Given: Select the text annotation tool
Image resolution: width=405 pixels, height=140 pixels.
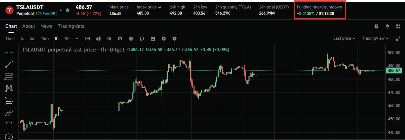Looking at the screenshot, I should (x=9, y=125).
